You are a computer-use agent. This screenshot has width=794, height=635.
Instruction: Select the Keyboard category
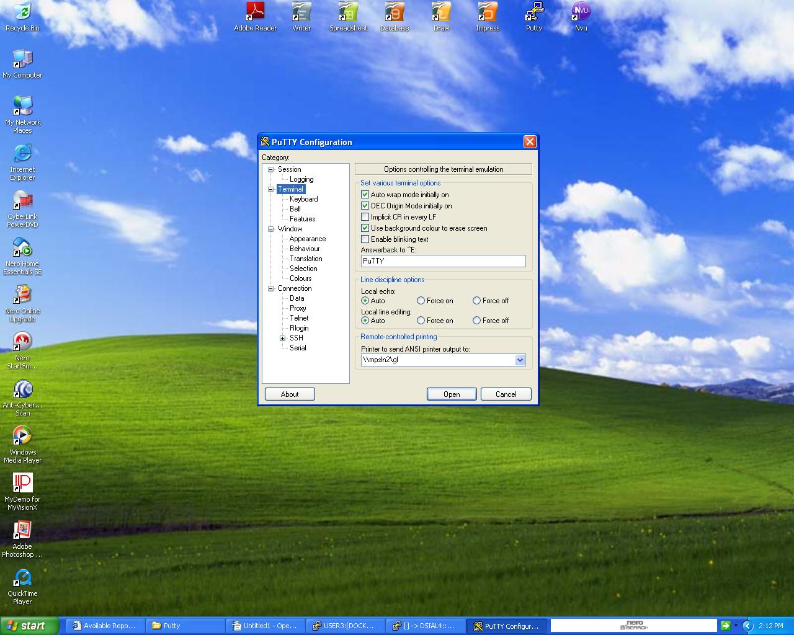(303, 199)
